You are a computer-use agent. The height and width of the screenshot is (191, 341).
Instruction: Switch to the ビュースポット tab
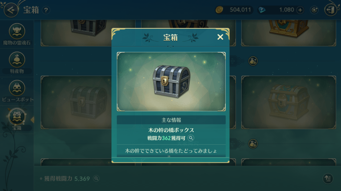[x=17, y=91]
